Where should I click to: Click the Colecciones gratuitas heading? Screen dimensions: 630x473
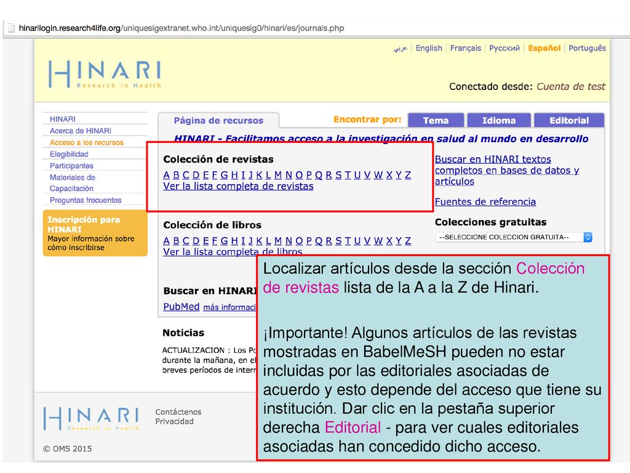click(490, 222)
